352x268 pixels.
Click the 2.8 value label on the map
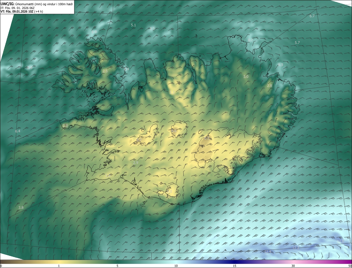point(269,86)
